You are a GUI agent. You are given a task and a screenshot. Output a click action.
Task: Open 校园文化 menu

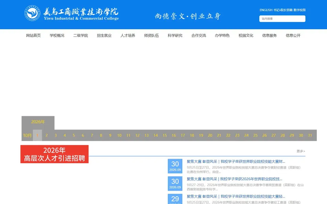click(246, 35)
